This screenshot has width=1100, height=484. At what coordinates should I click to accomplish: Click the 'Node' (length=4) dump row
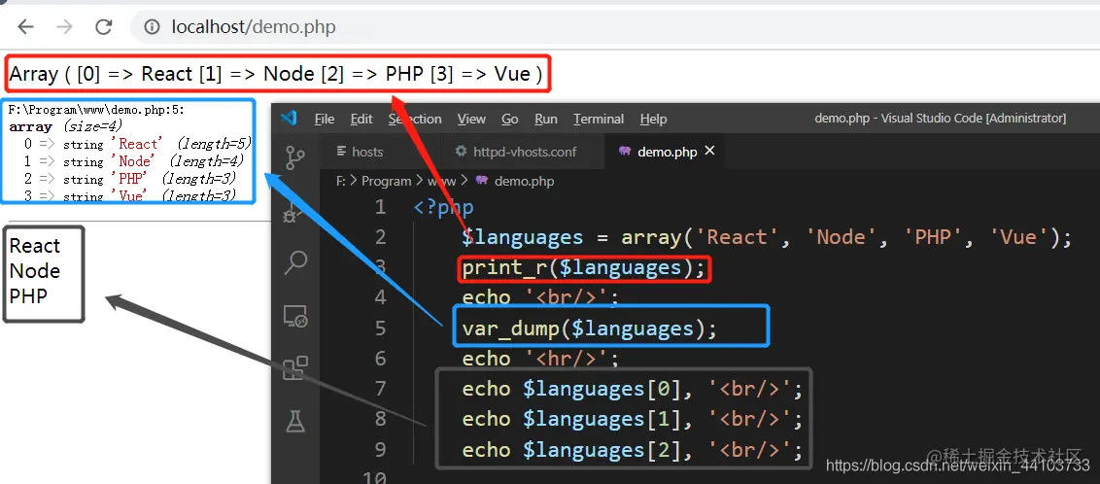pos(134,161)
